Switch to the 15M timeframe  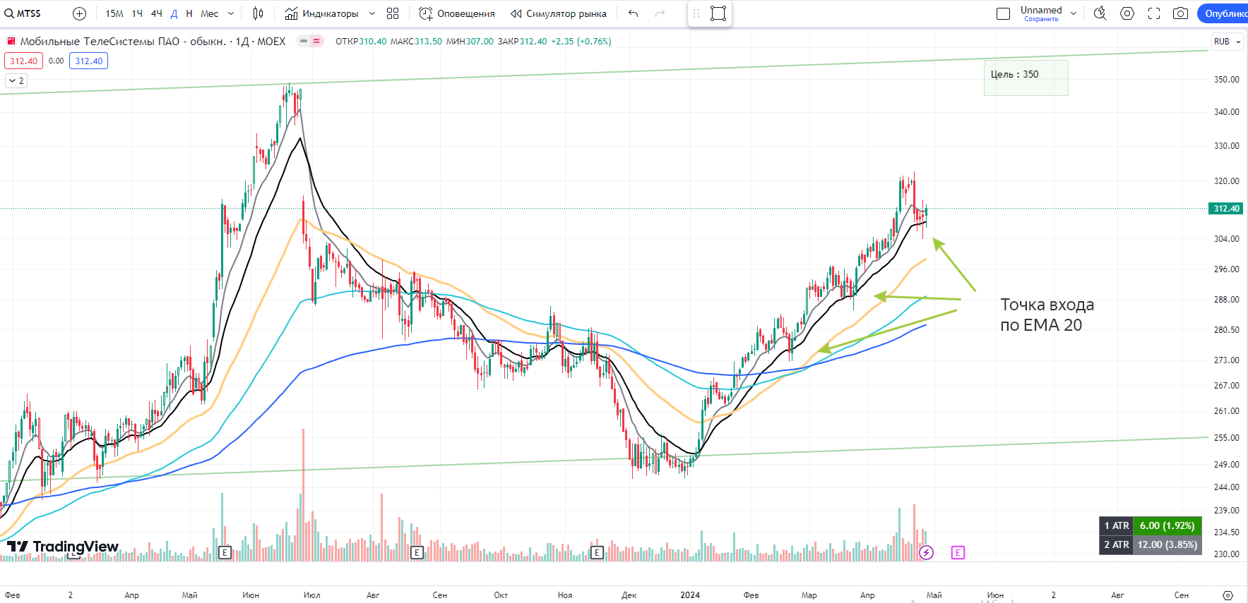[x=114, y=13]
